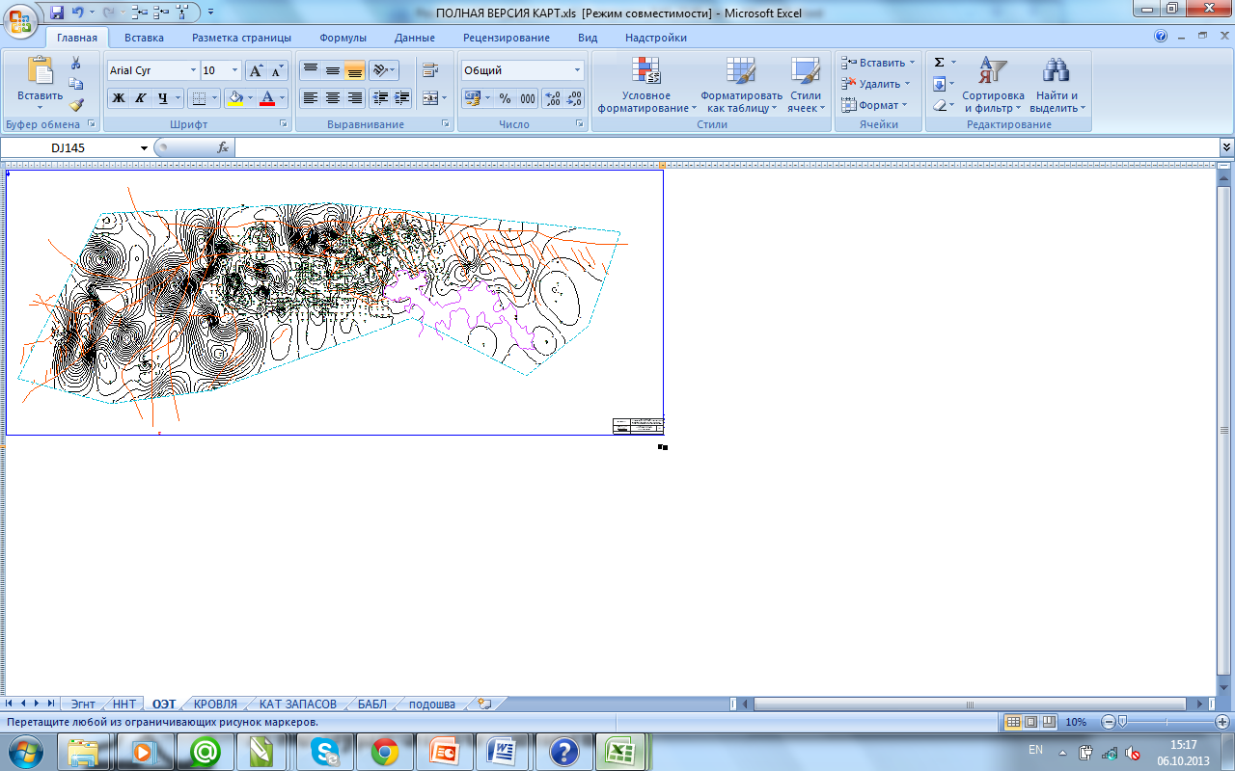Viewport: 1235px width, 771px height.
Task: Open the Name Box dropdown arrow
Action: tap(145, 147)
